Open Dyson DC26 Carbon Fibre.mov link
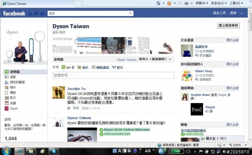Viewport: 252px width, 155px height. 127,130
